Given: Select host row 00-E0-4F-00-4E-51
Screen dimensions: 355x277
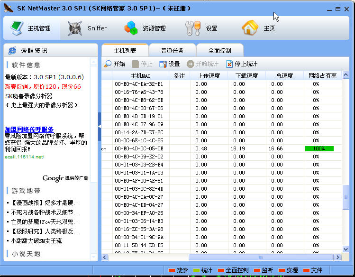Looking at the screenshot, I should pos(221,181).
